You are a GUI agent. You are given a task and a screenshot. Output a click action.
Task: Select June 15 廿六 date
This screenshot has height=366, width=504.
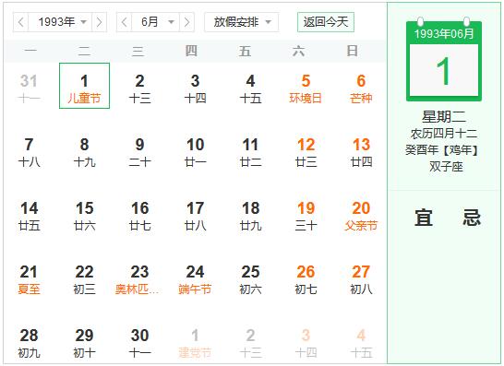tap(85, 216)
